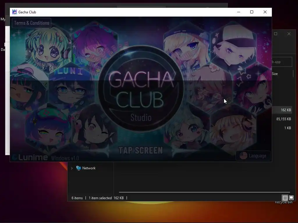Open Terms & Conditions in Gacha Club
The width and height of the screenshot is (298, 223).
[x=31, y=23]
